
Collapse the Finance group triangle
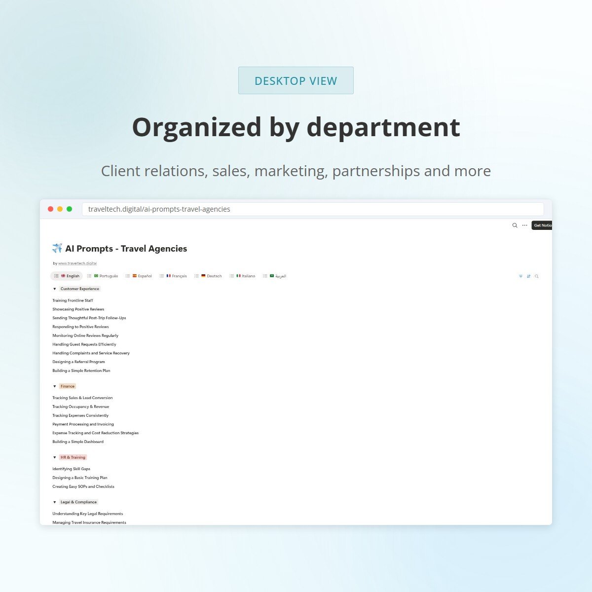pyautogui.click(x=55, y=386)
